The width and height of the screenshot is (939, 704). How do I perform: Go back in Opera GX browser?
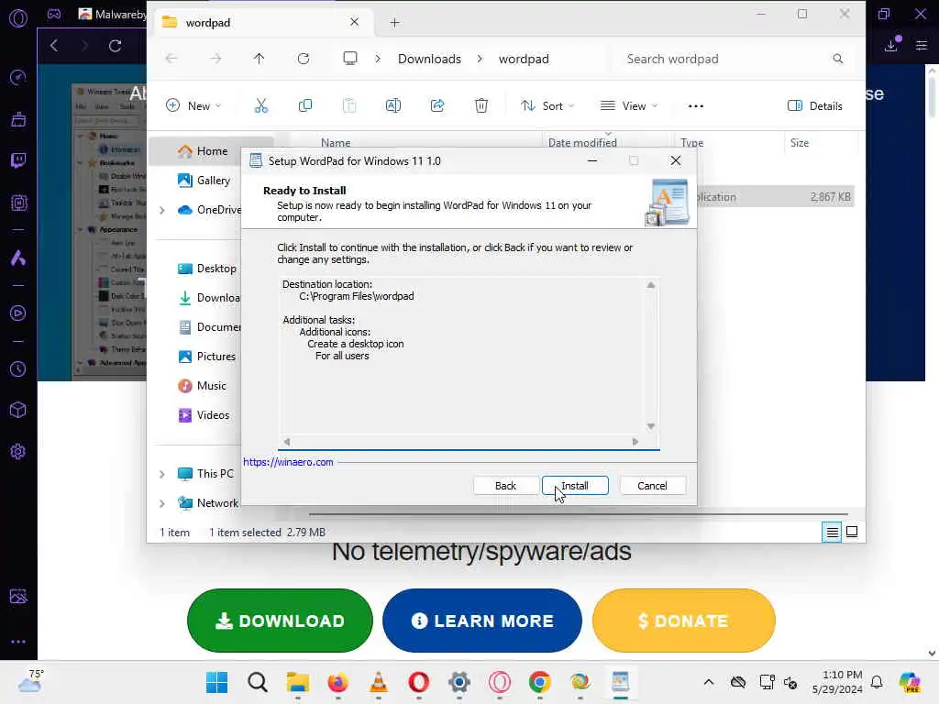pyautogui.click(x=54, y=46)
